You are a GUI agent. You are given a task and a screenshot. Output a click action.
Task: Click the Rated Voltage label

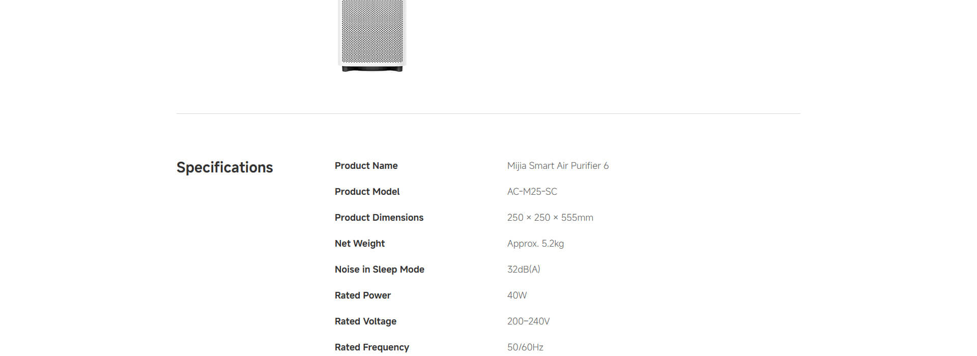tap(365, 321)
